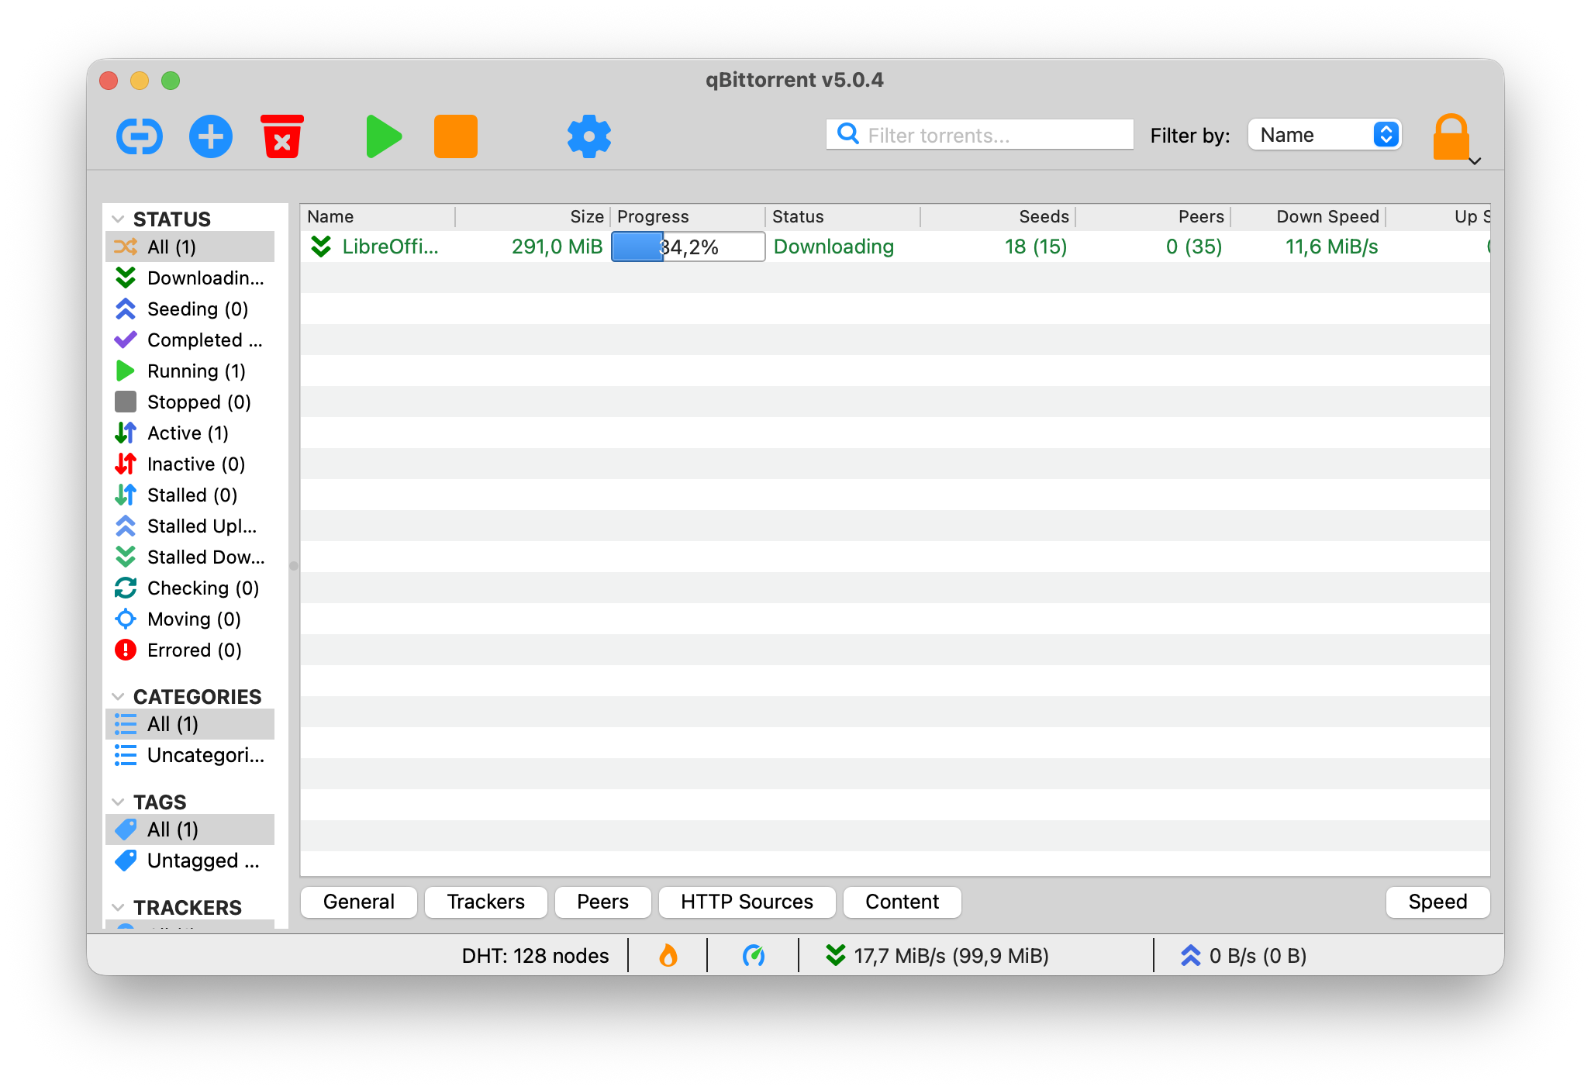Select the Downloading status filter
The height and width of the screenshot is (1090, 1591).
point(190,278)
